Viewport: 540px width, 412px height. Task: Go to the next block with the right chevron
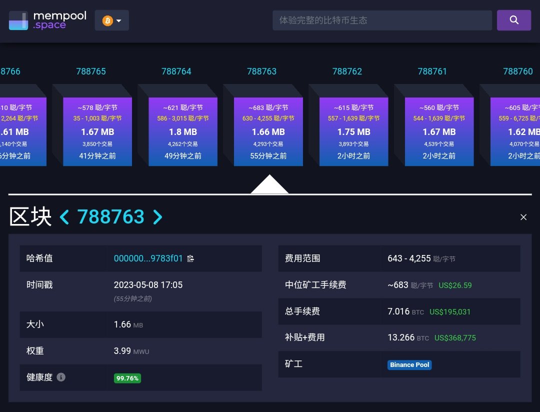pos(157,216)
